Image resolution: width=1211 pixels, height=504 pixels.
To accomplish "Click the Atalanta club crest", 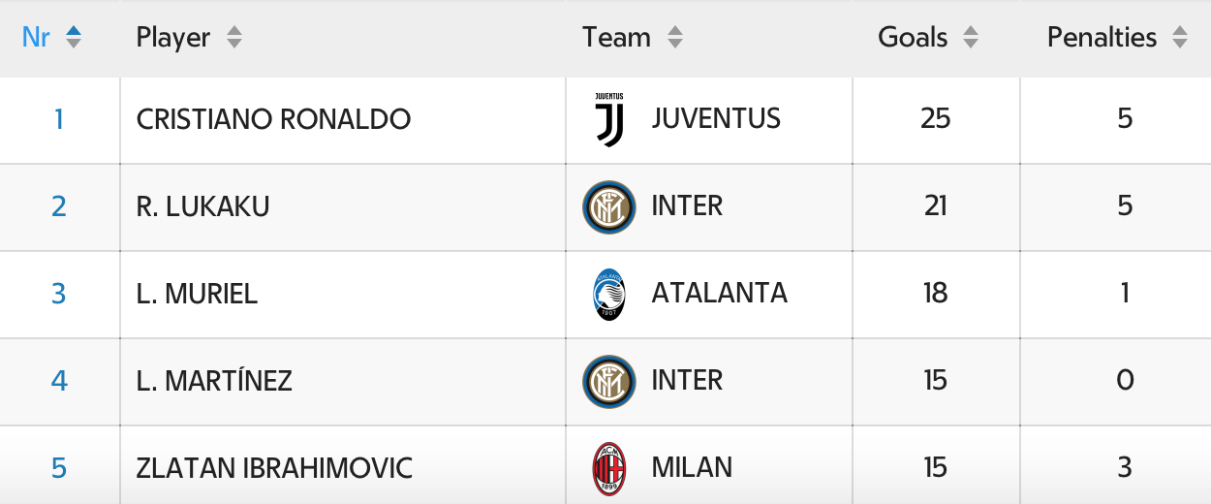I will point(609,295).
